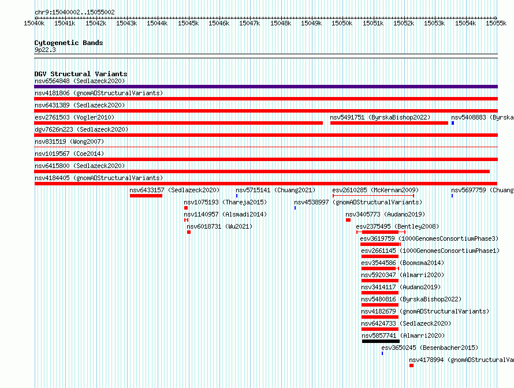The width and height of the screenshot is (514, 388).
Task: Click the nsv6564848 (Sedlazeck2020) variant label
Action: pyautogui.click(x=80, y=81)
